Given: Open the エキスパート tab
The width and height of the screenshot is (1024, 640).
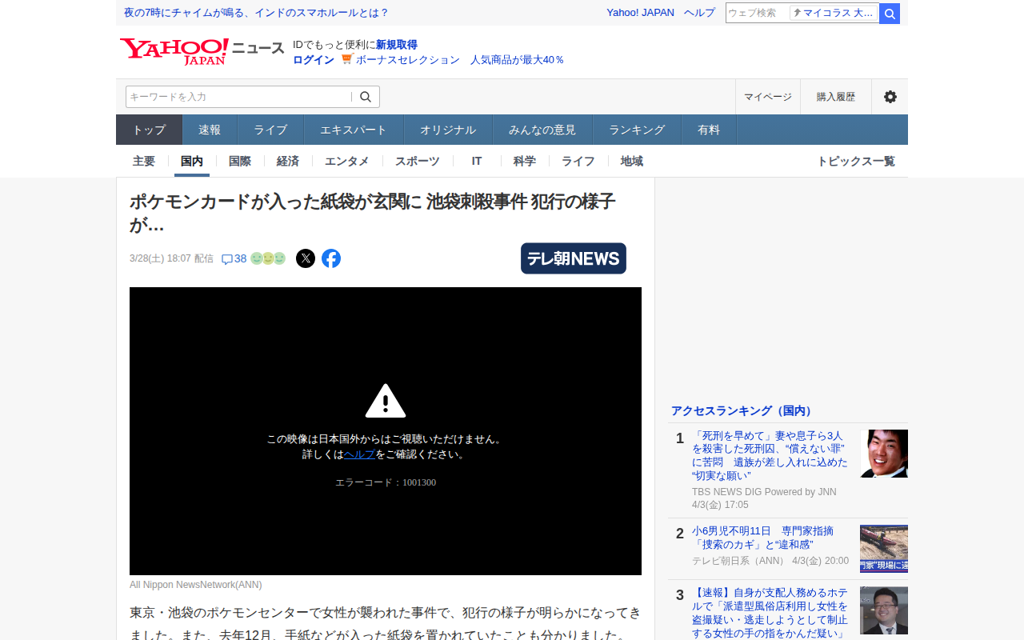Looking at the screenshot, I should pyautogui.click(x=354, y=130).
